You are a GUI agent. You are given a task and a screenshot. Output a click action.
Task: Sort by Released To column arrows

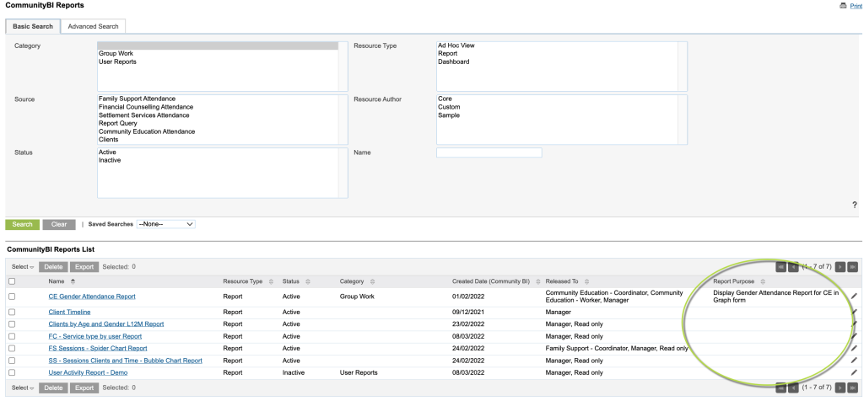click(x=586, y=281)
